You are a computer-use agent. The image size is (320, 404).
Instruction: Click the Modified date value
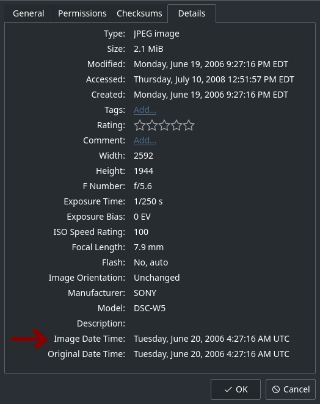pyautogui.click(x=211, y=64)
